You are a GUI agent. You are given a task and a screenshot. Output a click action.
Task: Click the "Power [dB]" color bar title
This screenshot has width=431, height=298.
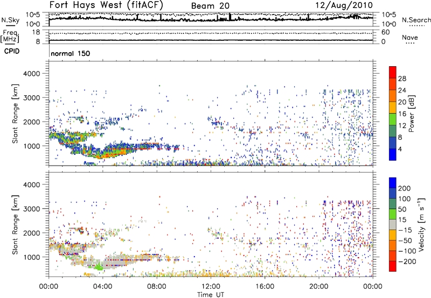tap(412, 113)
